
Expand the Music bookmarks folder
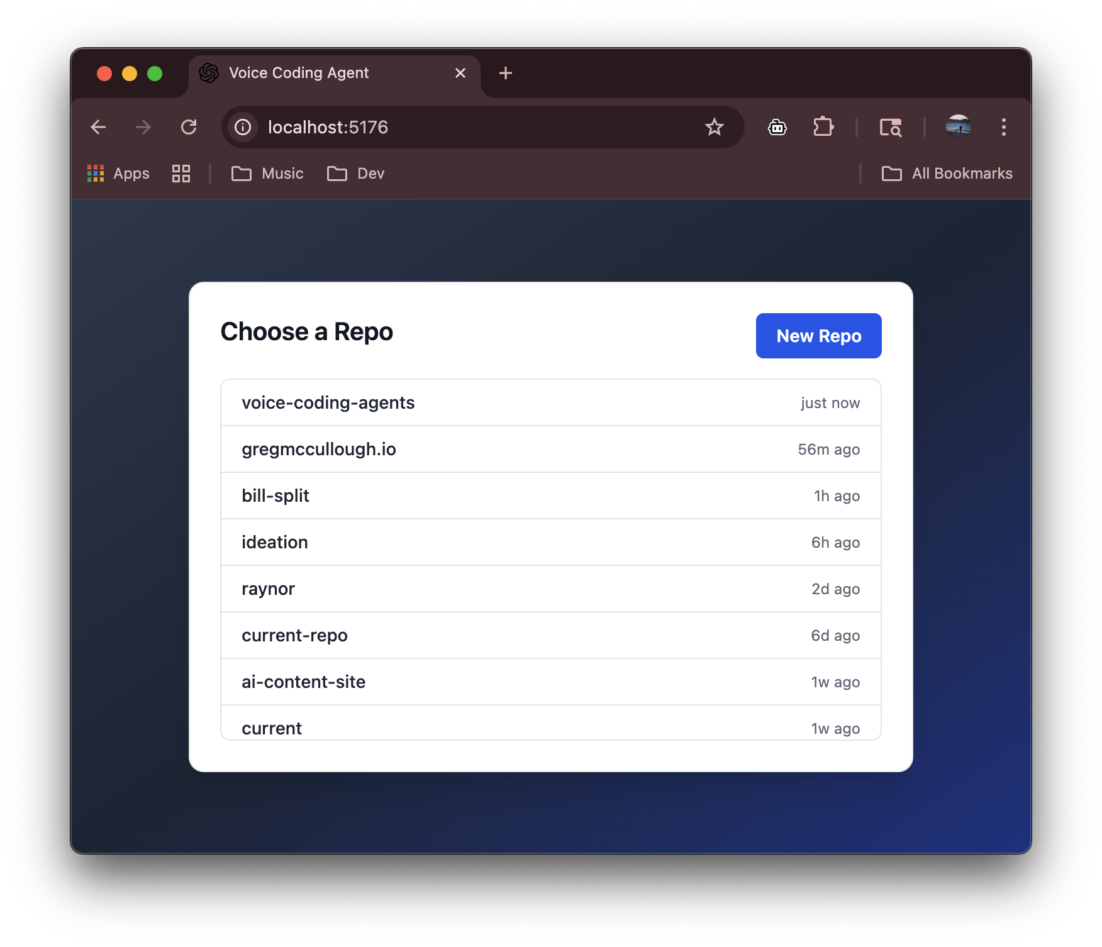click(267, 174)
